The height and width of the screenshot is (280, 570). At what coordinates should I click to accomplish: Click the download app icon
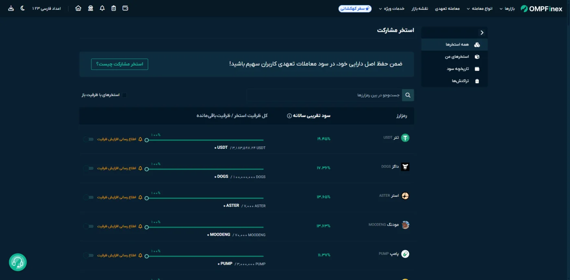pyautogui.click(x=11, y=8)
